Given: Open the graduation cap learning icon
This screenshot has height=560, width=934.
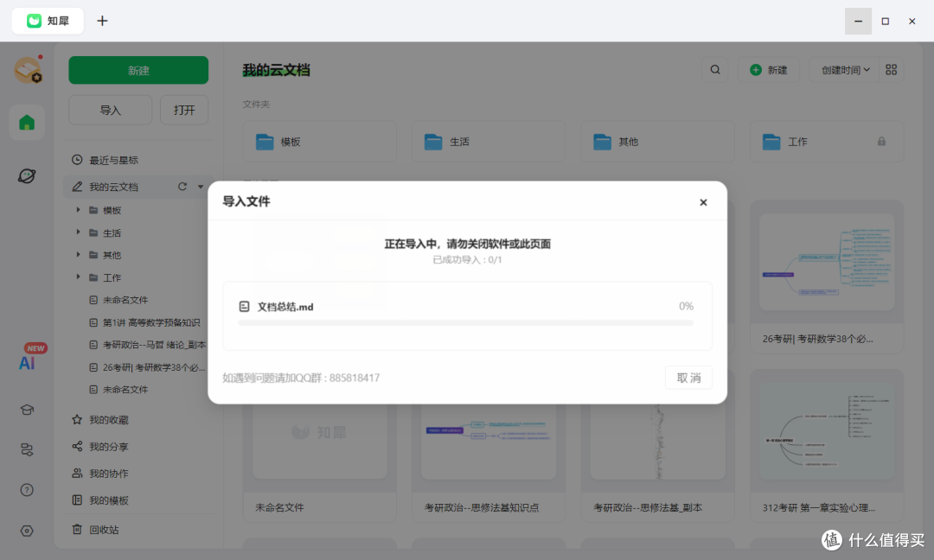Looking at the screenshot, I should [x=27, y=410].
